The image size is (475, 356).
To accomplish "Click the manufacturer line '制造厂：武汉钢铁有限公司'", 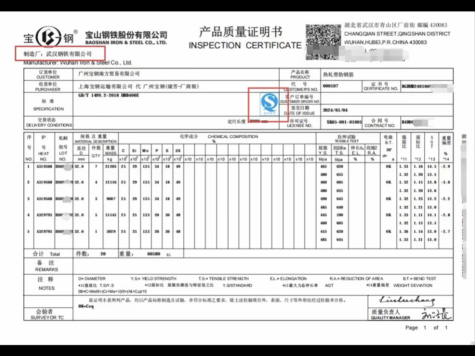I will [x=58, y=54].
